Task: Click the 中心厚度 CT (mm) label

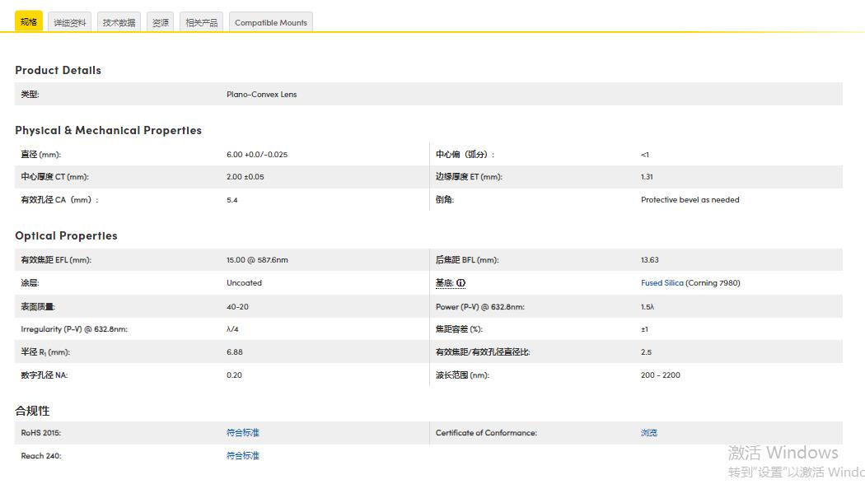Action: click(54, 177)
